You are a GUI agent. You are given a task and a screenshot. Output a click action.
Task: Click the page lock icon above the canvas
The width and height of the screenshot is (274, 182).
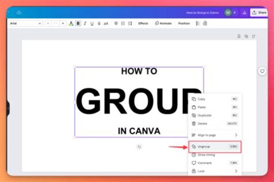239,36
